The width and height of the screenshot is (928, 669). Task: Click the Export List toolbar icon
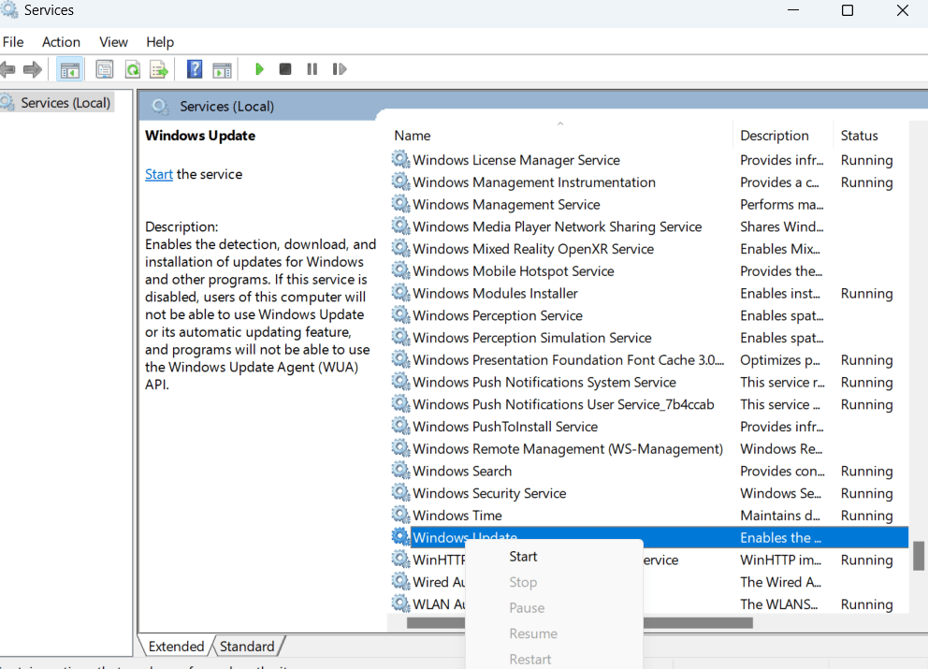[159, 69]
